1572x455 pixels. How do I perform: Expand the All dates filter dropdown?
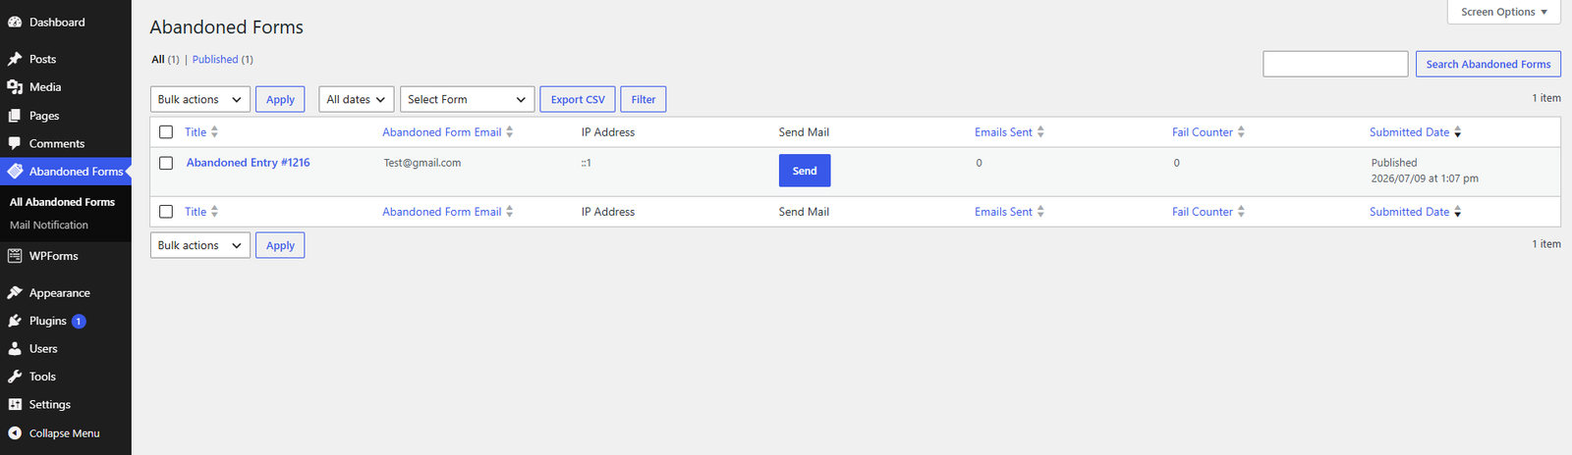(357, 99)
